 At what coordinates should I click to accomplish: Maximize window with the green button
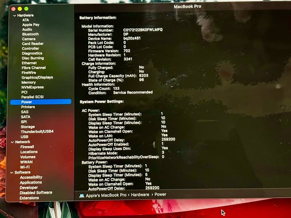pyautogui.click(x=26, y=8)
